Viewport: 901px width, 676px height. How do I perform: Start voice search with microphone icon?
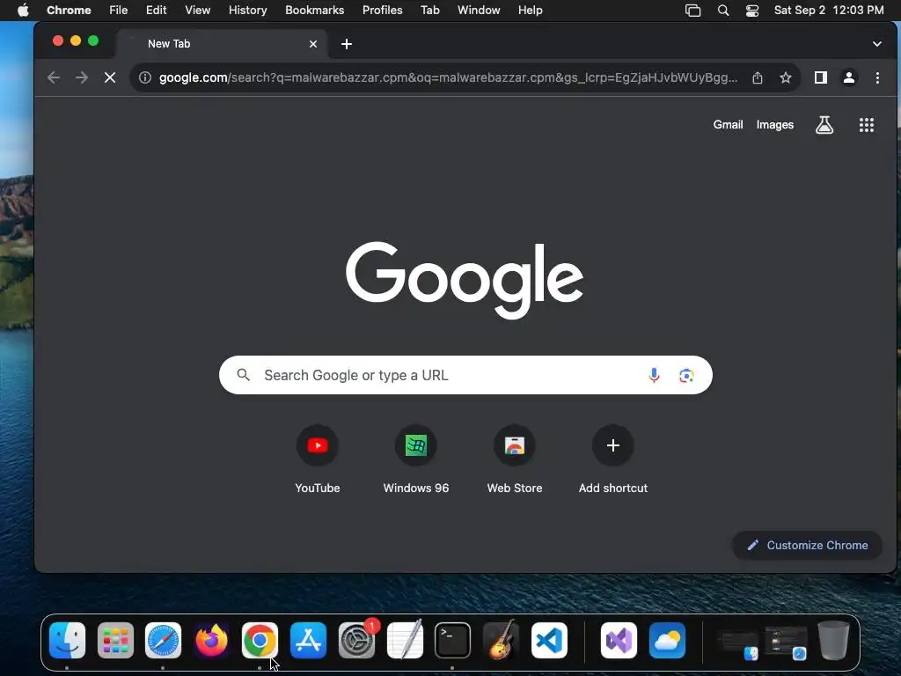[x=654, y=375]
